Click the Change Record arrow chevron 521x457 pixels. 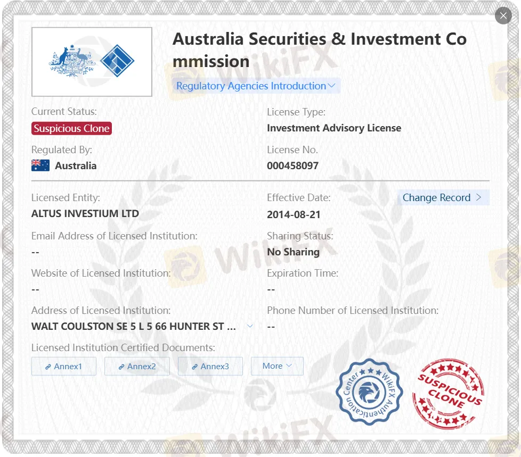coord(478,197)
